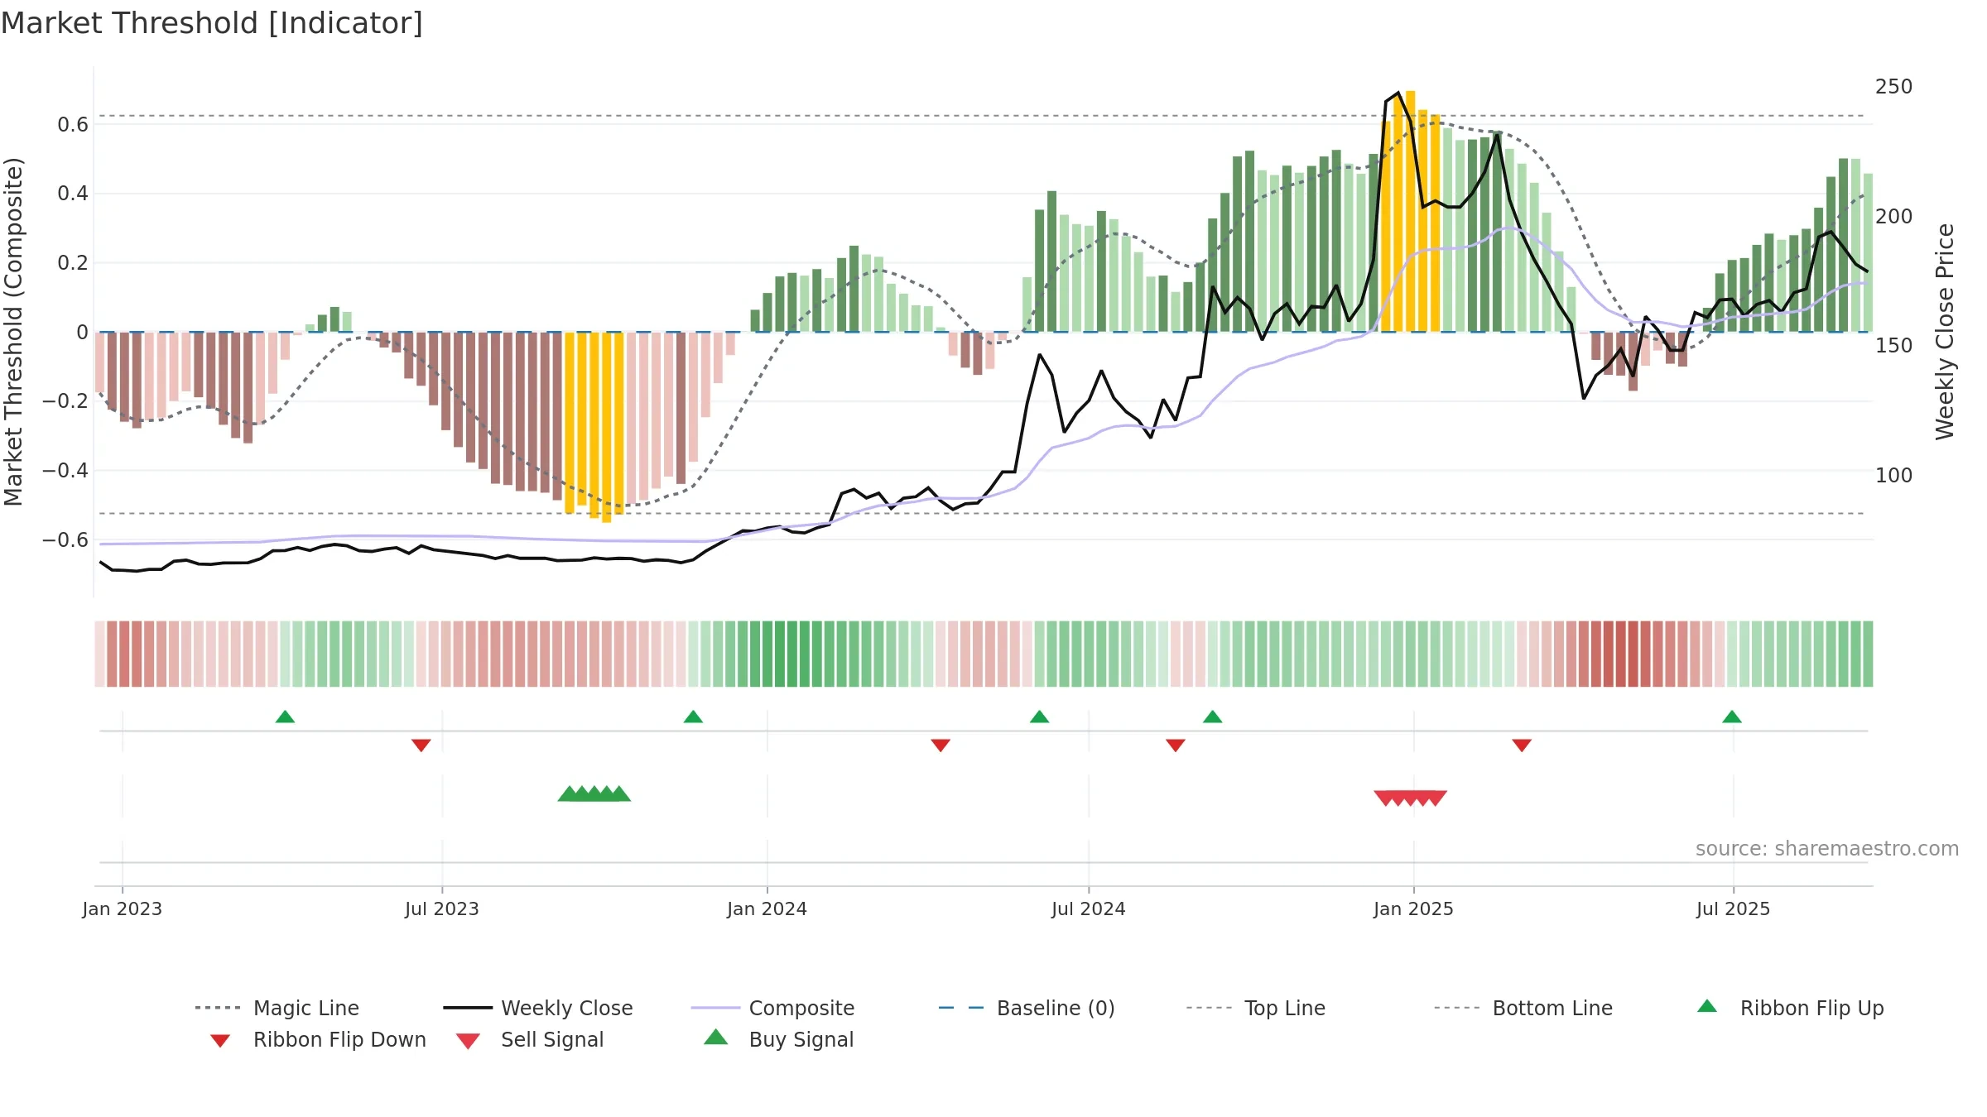Toggle Ribbon Flip Down legend entry

[318, 1039]
